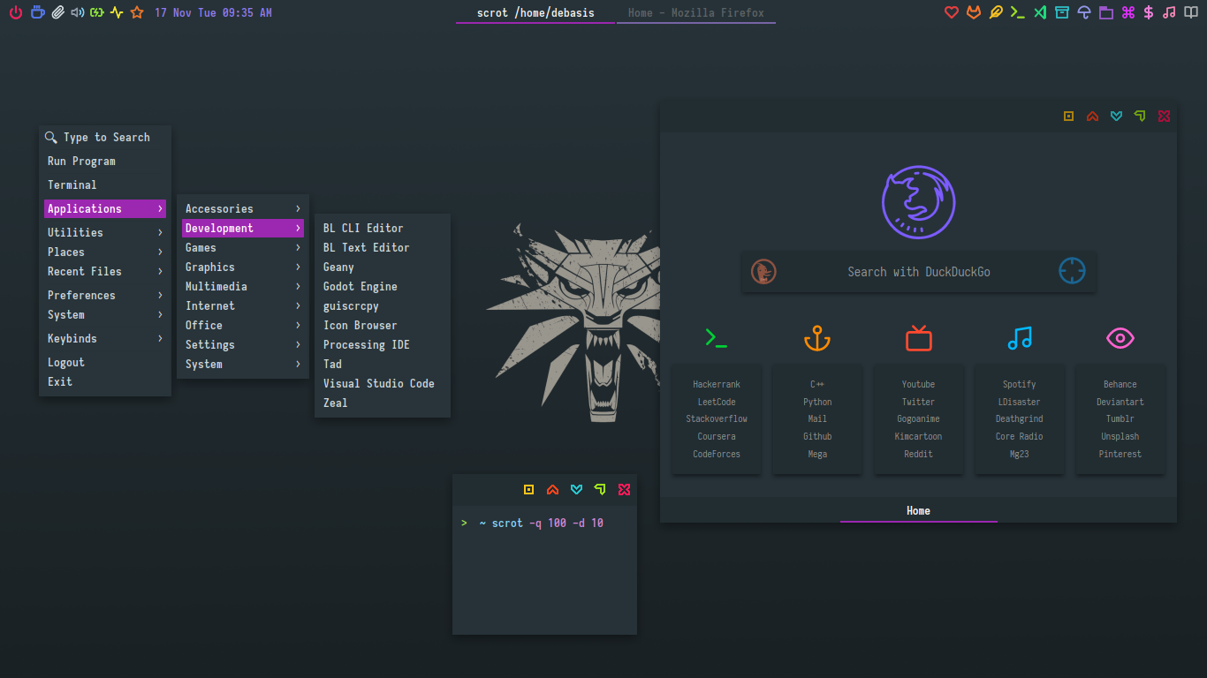Switch to Home - Mozilla Firefox task
Viewport: 1207px width, 678px height.
[696, 12]
